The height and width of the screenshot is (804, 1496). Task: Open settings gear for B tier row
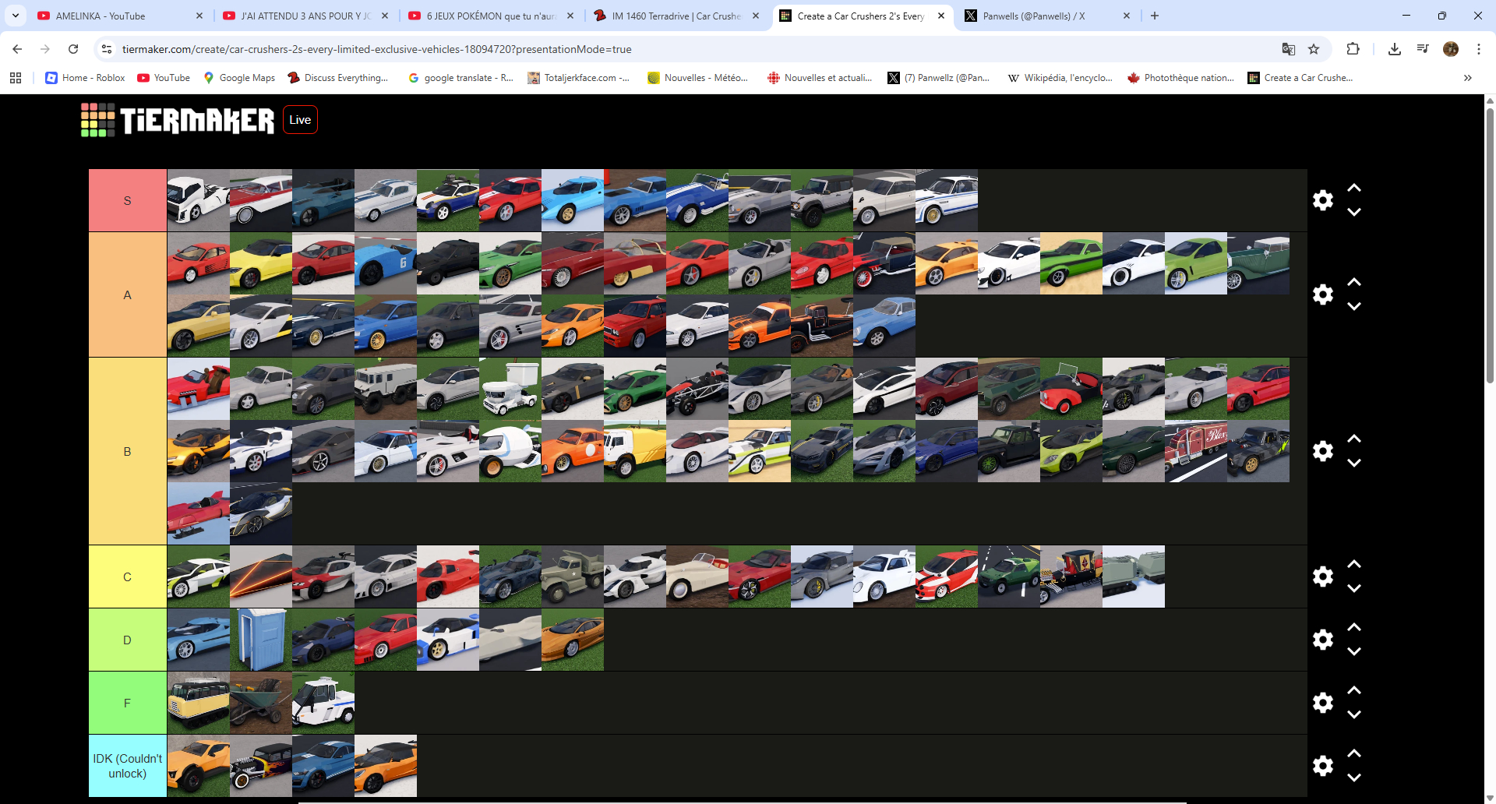coord(1322,451)
